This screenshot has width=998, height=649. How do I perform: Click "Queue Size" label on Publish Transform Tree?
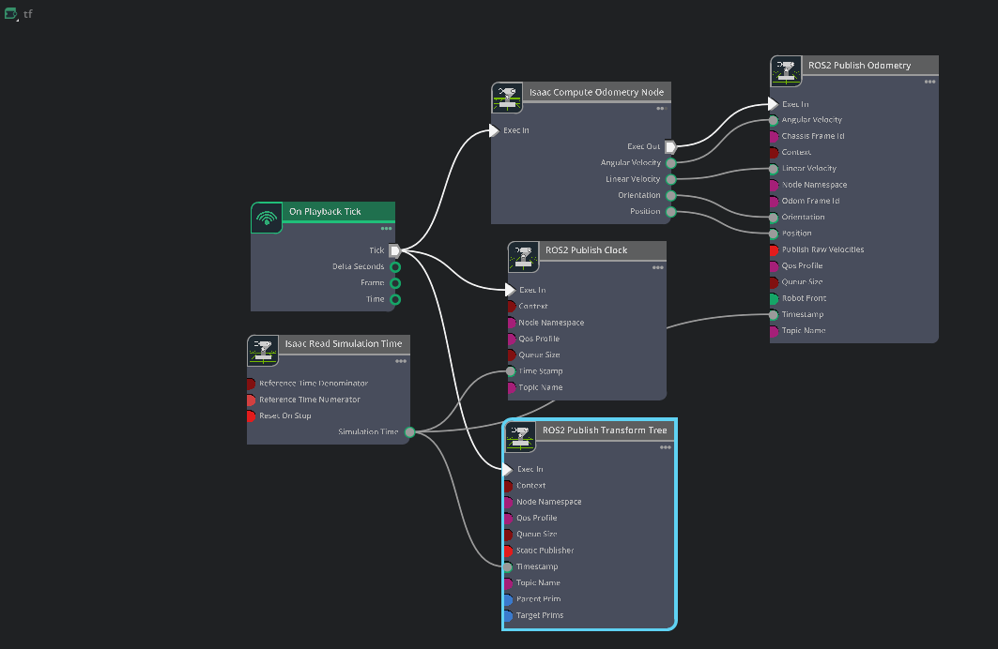tap(536, 534)
